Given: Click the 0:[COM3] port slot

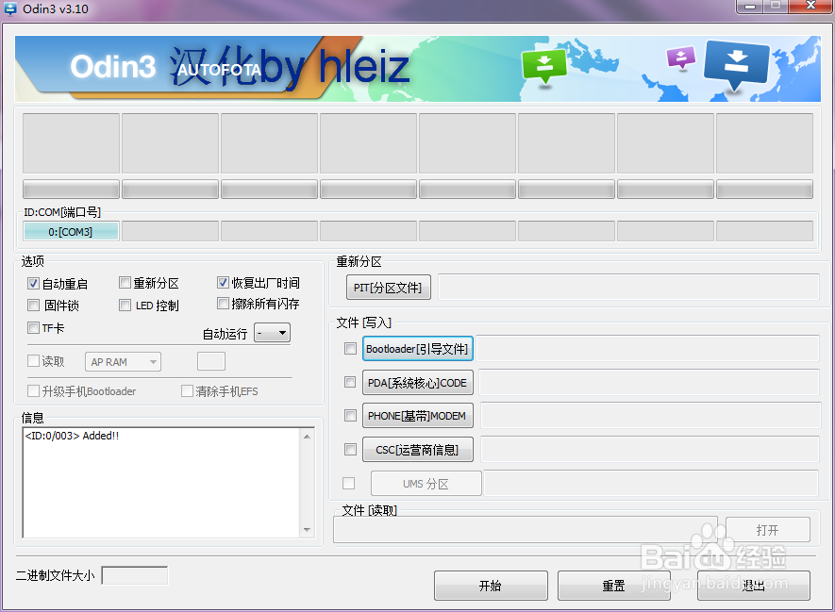Looking at the screenshot, I should [x=71, y=232].
